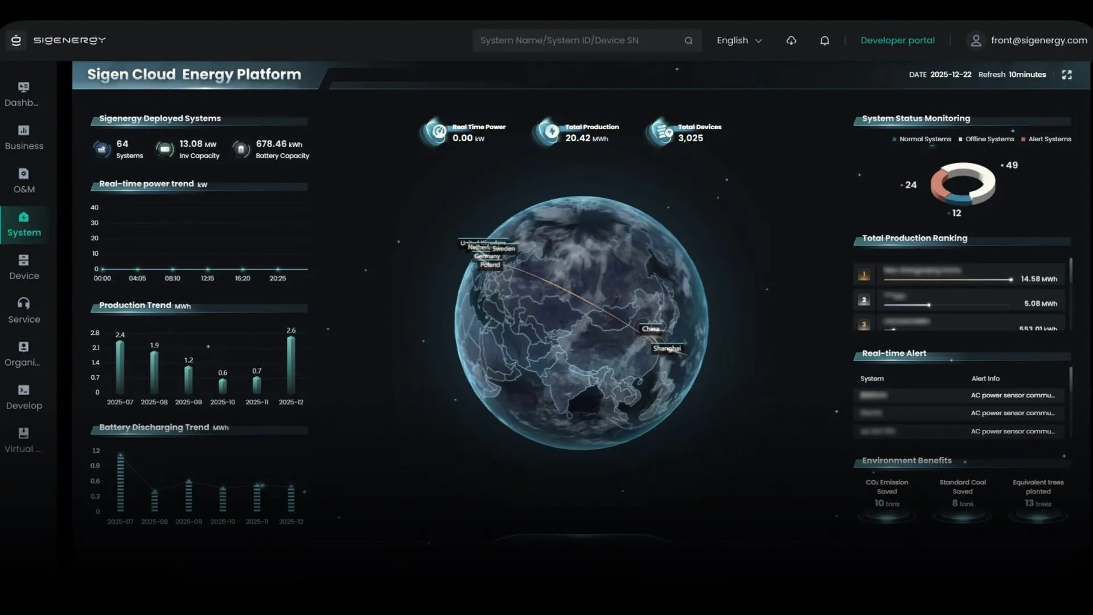Toggle fullscreen for the platform view
This screenshot has width=1093, height=615.
tap(1067, 75)
